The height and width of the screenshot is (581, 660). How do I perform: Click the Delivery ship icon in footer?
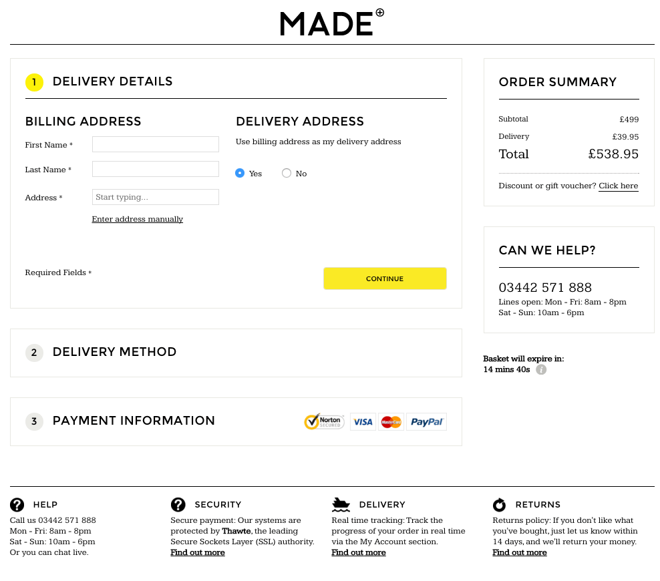tap(341, 505)
